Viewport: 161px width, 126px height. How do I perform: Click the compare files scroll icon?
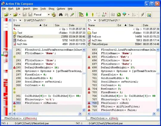coord(81,15)
